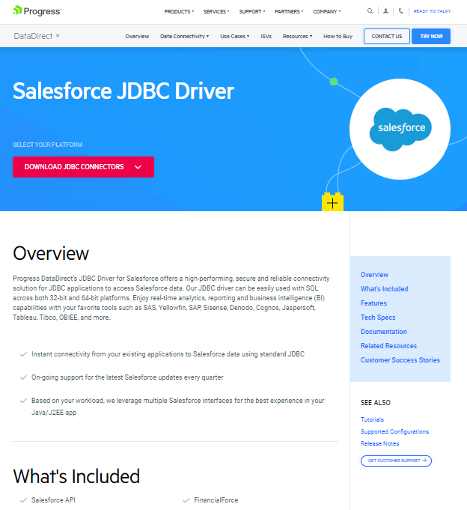This screenshot has height=510, width=467.
Task: Jump to Customer Success Stories in sidebar
Action: (x=400, y=360)
